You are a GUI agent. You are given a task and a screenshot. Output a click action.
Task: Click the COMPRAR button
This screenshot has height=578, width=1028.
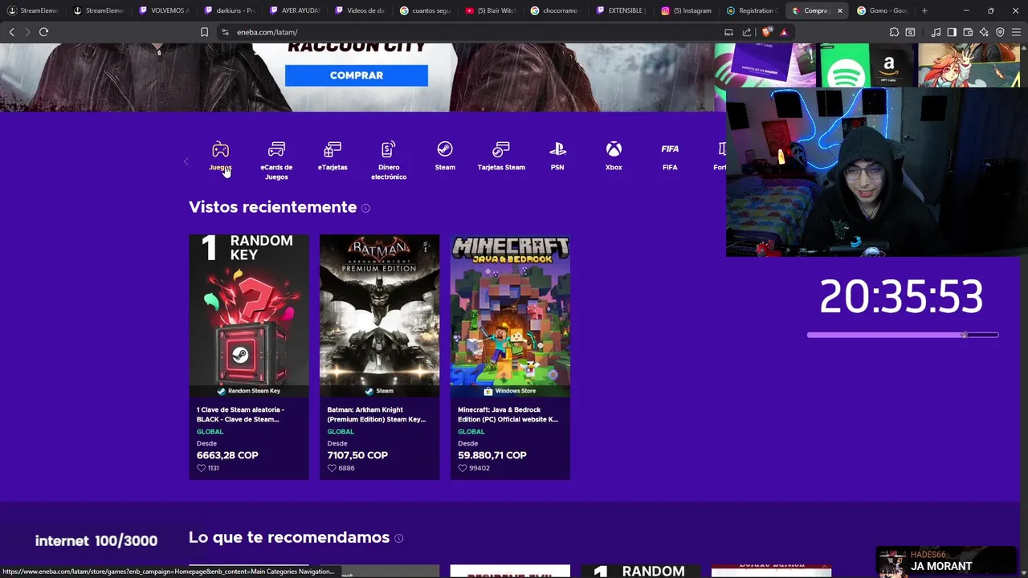click(356, 75)
